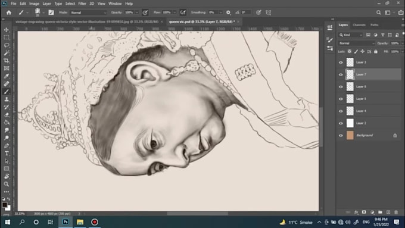
Task: Select the Magic Wand tool
Action: pos(7,53)
